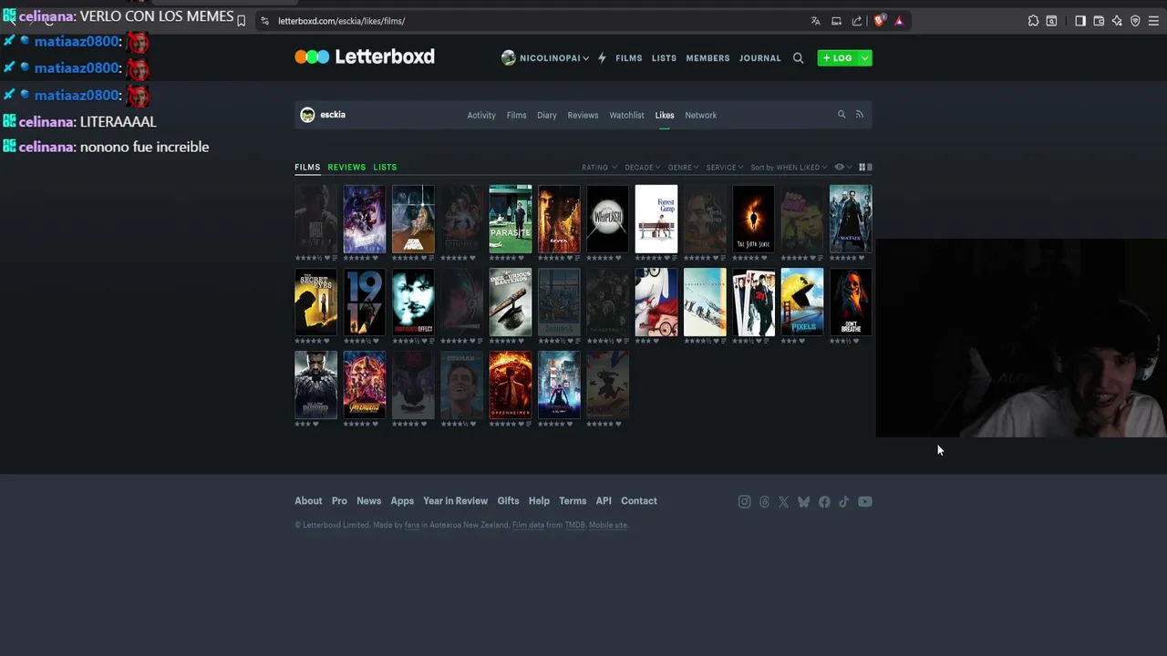Open the DECADE filter dropdown

643,168
